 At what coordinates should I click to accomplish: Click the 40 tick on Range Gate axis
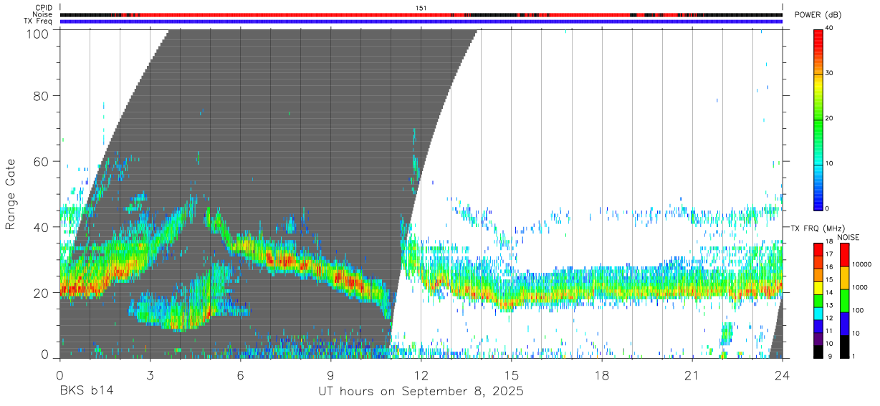click(x=42, y=227)
